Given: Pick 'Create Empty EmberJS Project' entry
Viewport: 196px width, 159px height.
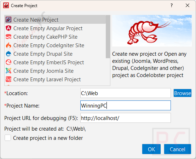Looking at the screenshot, I should pyautogui.click(x=55, y=62).
